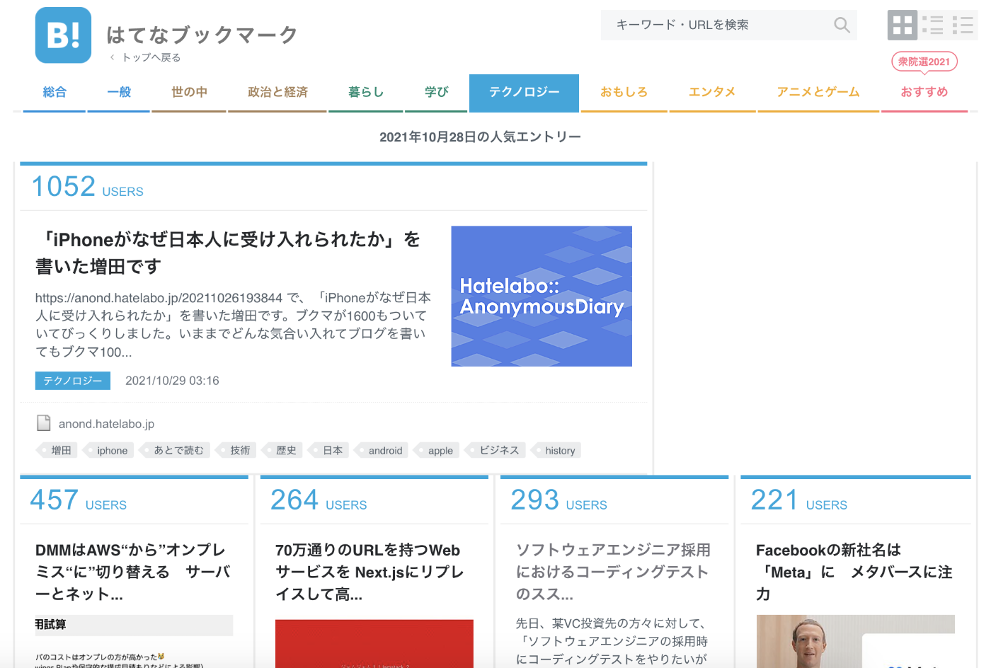Focus the キーワード・URLを検索 search field
Viewport: 991px width, 668px height.
[x=729, y=25]
